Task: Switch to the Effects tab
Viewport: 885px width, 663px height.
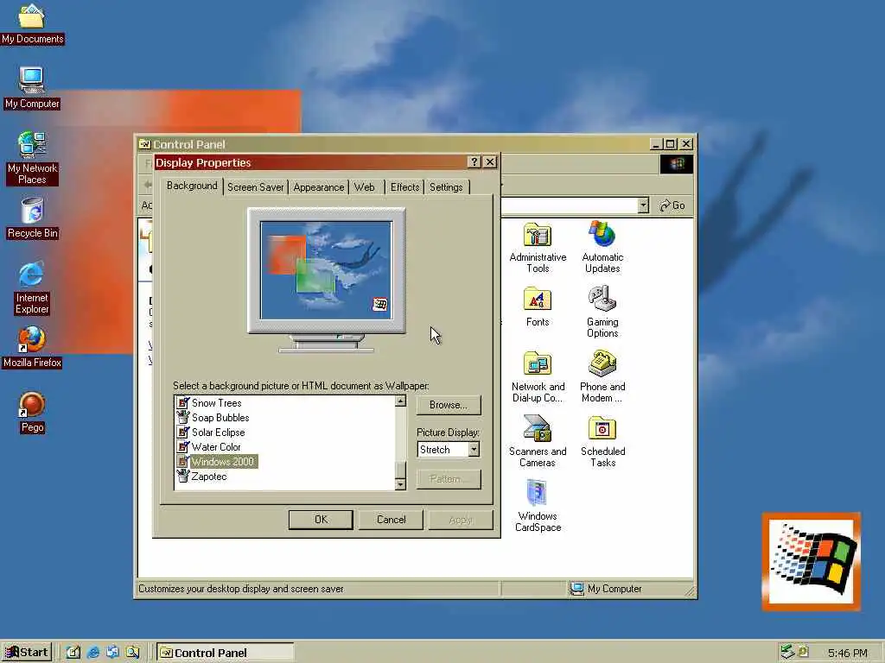Action: [404, 187]
